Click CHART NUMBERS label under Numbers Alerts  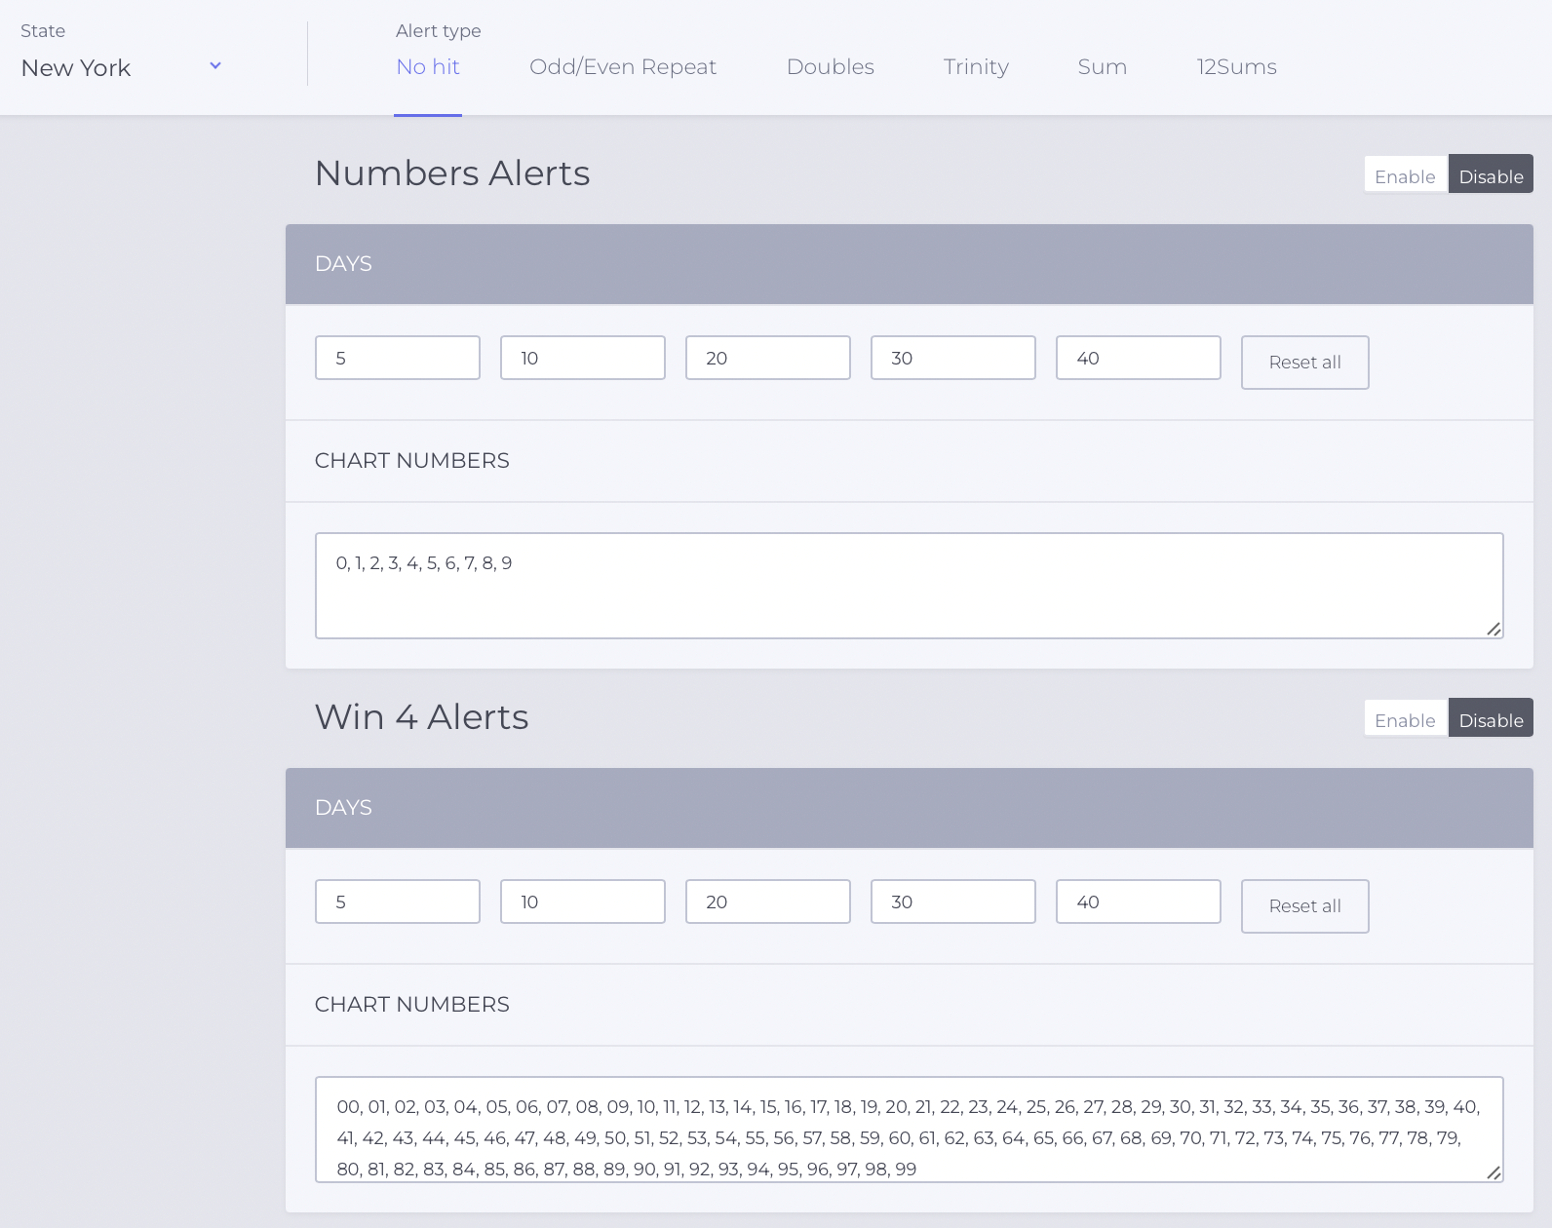coord(411,461)
